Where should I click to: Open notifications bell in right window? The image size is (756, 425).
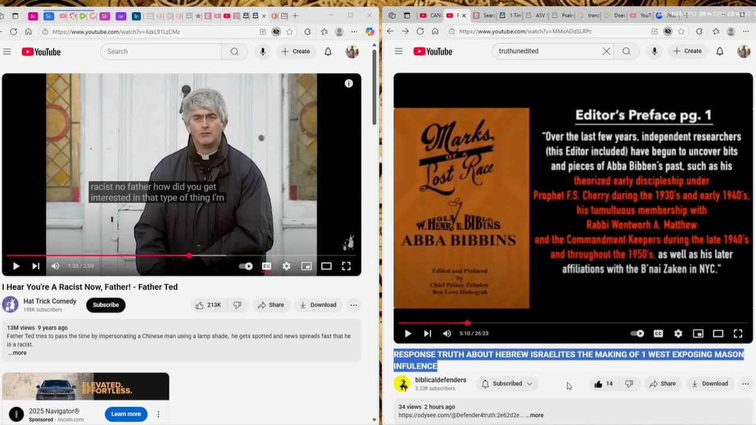click(x=719, y=51)
